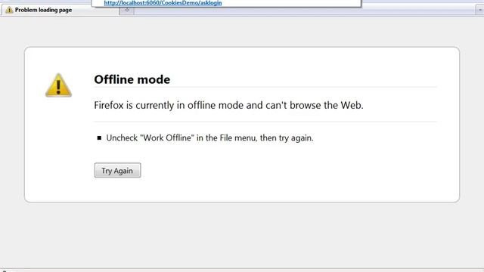Open the localhost CookiesDemo asklogin link
Viewport: 484px width, 272px height.
point(163,3)
